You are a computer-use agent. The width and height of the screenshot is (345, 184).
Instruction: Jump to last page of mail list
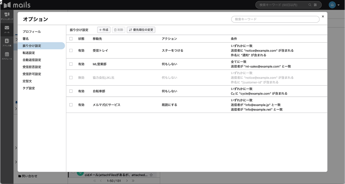133,181
